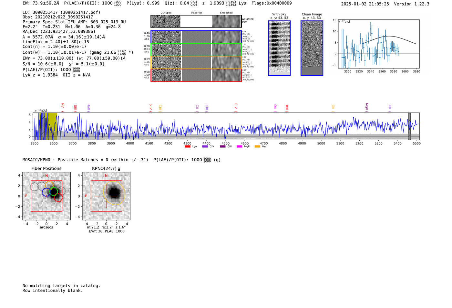The width and height of the screenshot is (452, 308).
Task: Click the magenta MgII legend swatch
Action: pyautogui.click(x=240, y=147)
